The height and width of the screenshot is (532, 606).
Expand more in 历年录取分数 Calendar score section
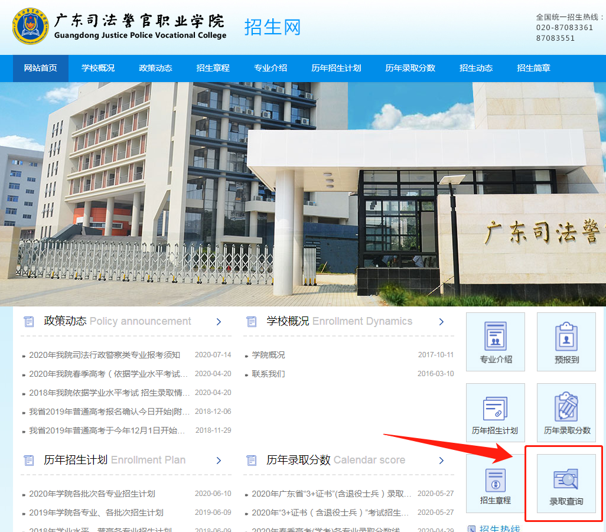click(x=441, y=460)
